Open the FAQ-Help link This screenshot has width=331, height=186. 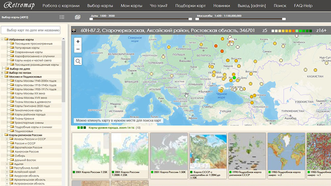click(x=303, y=6)
